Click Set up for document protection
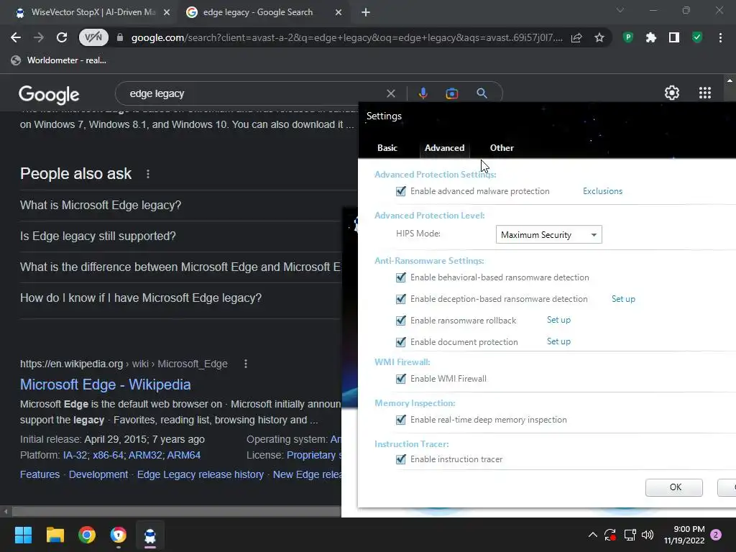736x552 pixels. coord(558,341)
